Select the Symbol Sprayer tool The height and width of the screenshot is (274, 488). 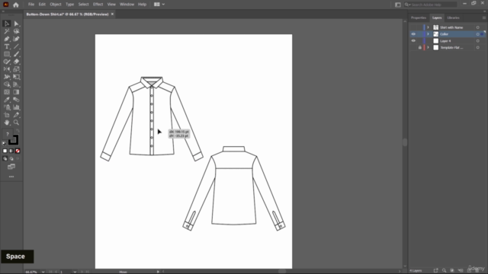click(7, 107)
